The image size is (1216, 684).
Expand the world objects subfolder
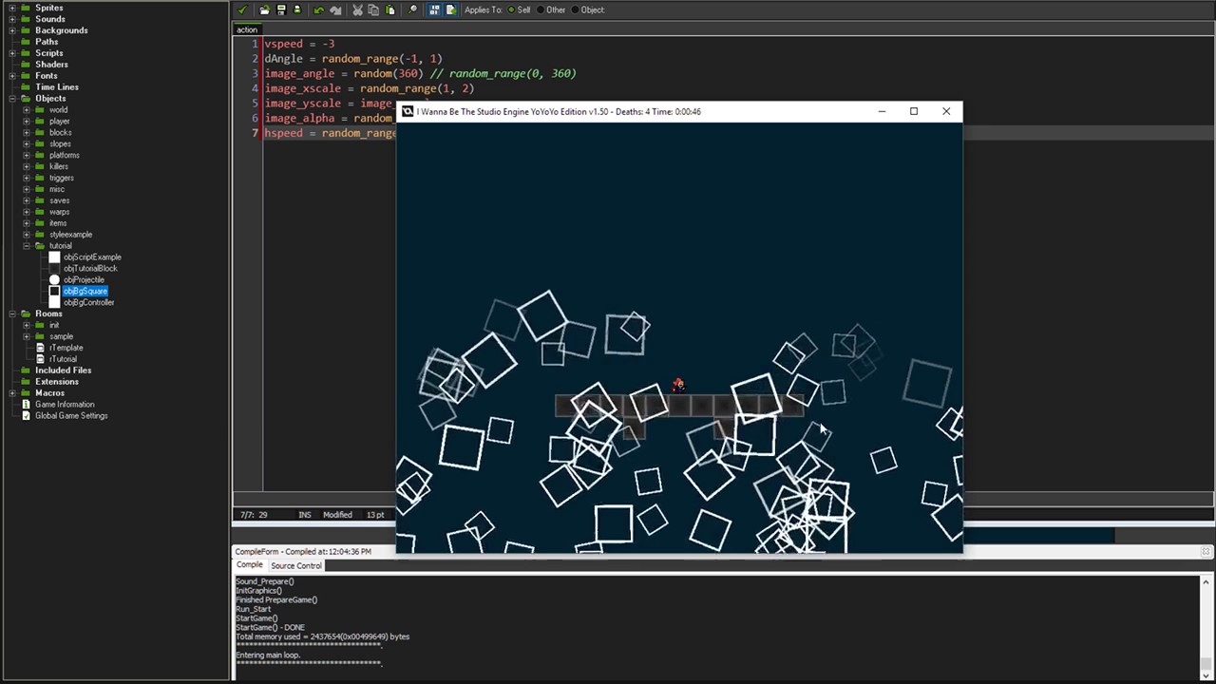pyautogui.click(x=27, y=110)
